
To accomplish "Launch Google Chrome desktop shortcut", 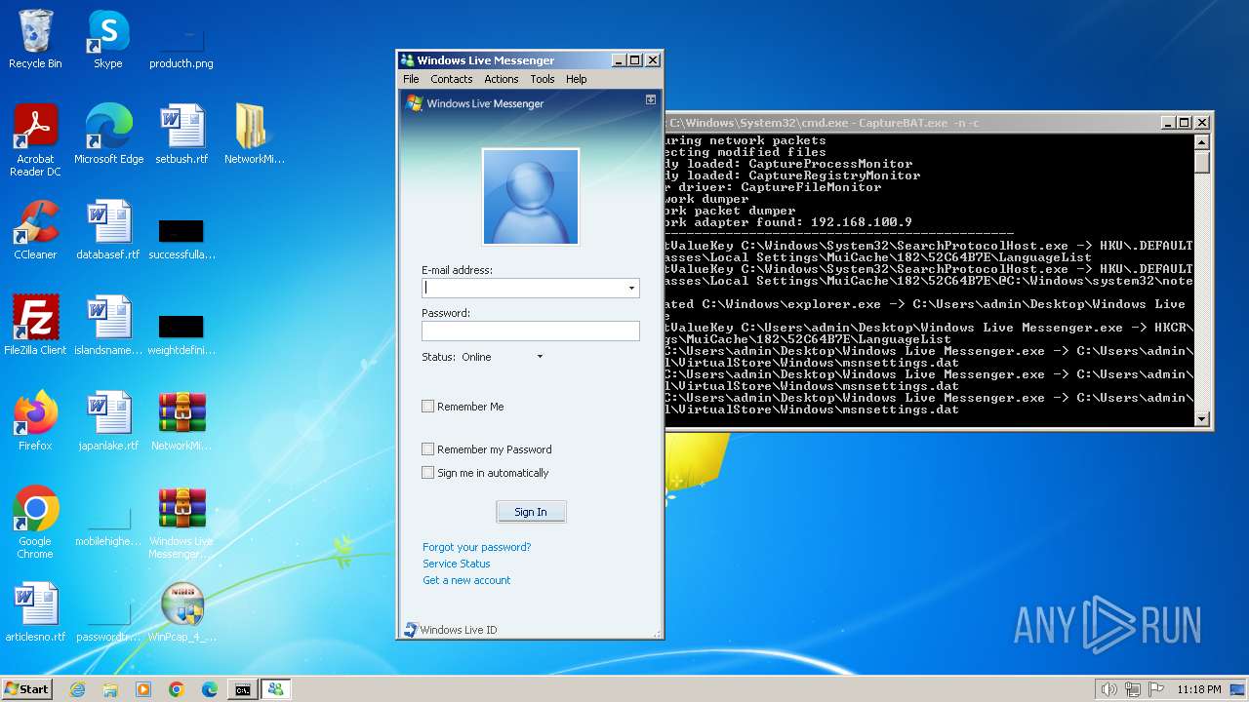I will (35, 523).
